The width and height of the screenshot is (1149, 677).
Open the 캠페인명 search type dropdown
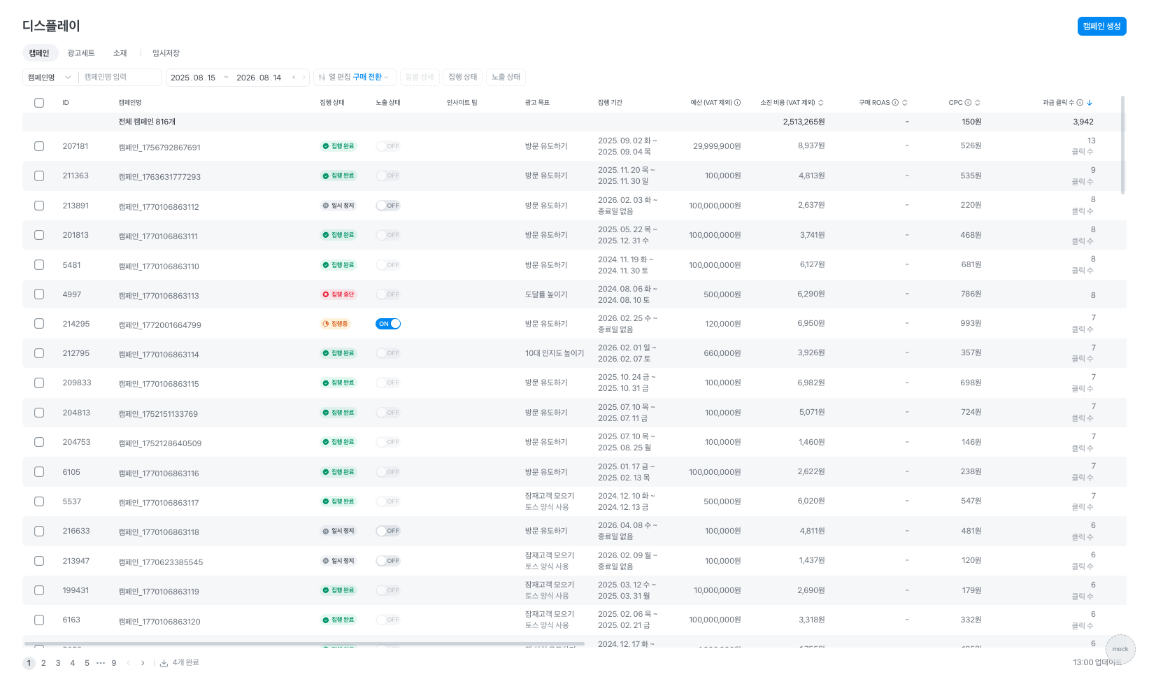pyautogui.click(x=50, y=78)
